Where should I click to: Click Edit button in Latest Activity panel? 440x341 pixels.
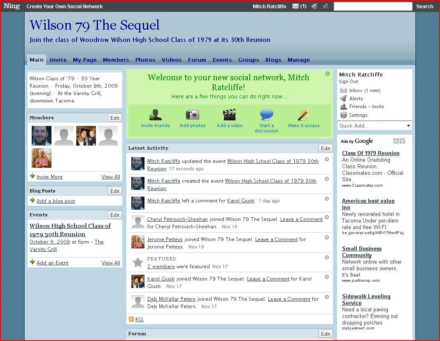click(326, 148)
